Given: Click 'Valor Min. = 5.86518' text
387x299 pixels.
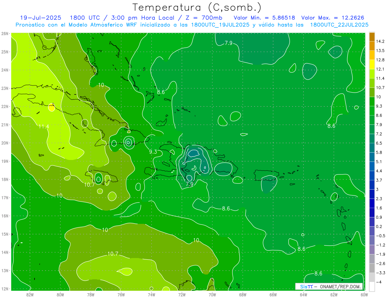Looking at the screenshot, I should [264, 17].
